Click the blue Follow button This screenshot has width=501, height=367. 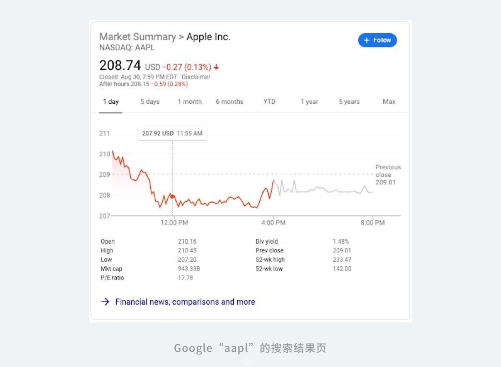pyautogui.click(x=378, y=40)
